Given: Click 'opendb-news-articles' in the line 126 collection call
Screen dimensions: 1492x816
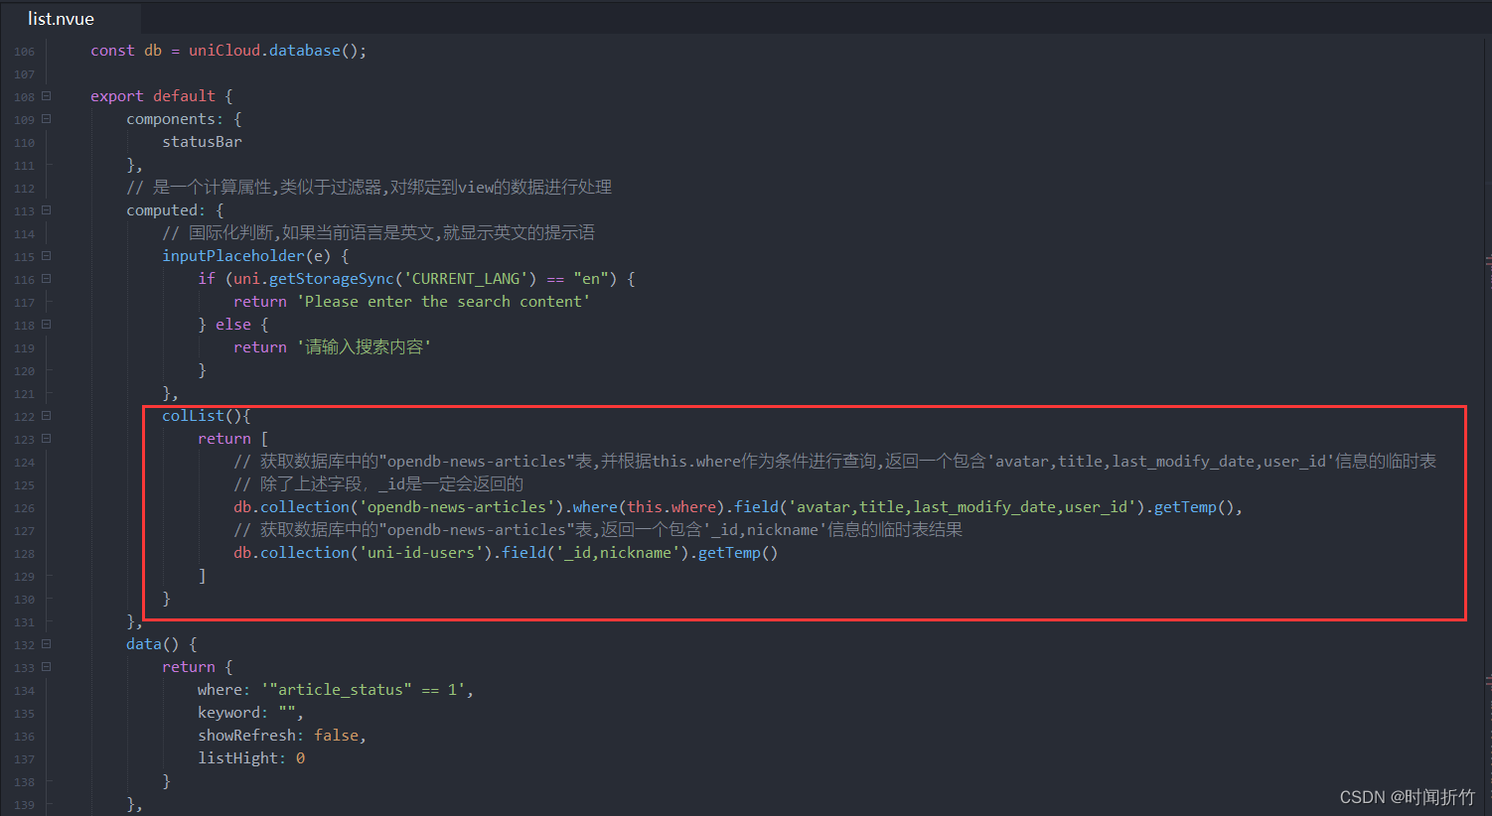Looking at the screenshot, I should pyautogui.click(x=457, y=507).
